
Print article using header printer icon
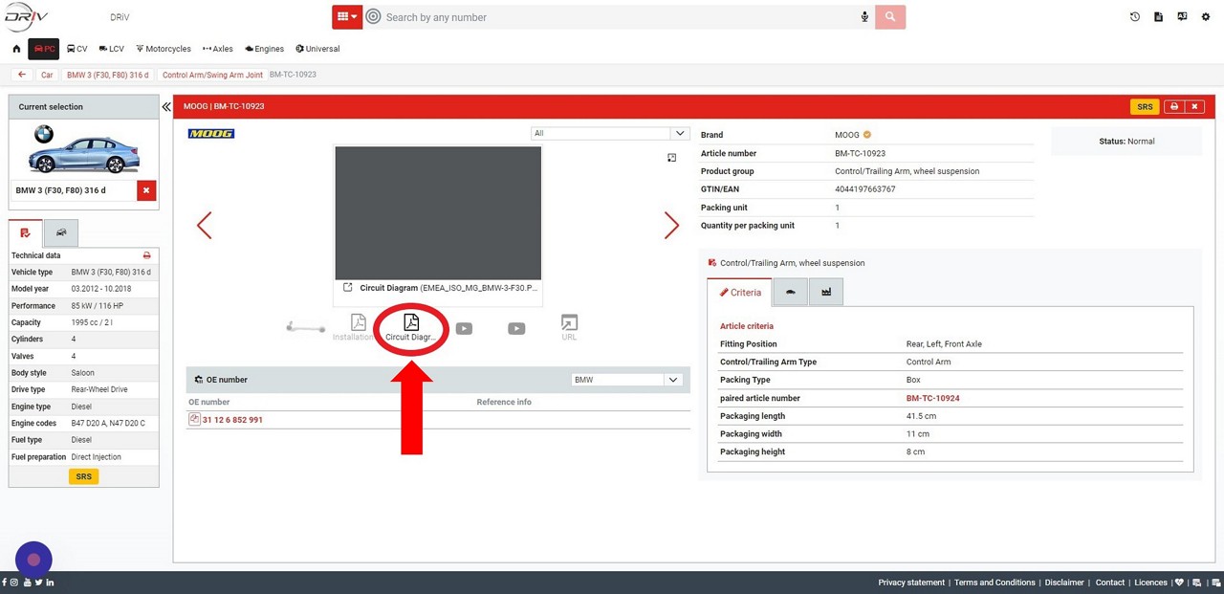(1174, 106)
